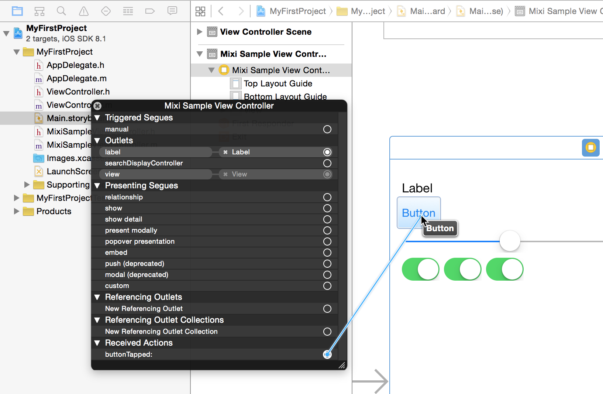The width and height of the screenshot is (603, 394).
Task: Toggle the first green switch
Action: click(x=421, y=269)
